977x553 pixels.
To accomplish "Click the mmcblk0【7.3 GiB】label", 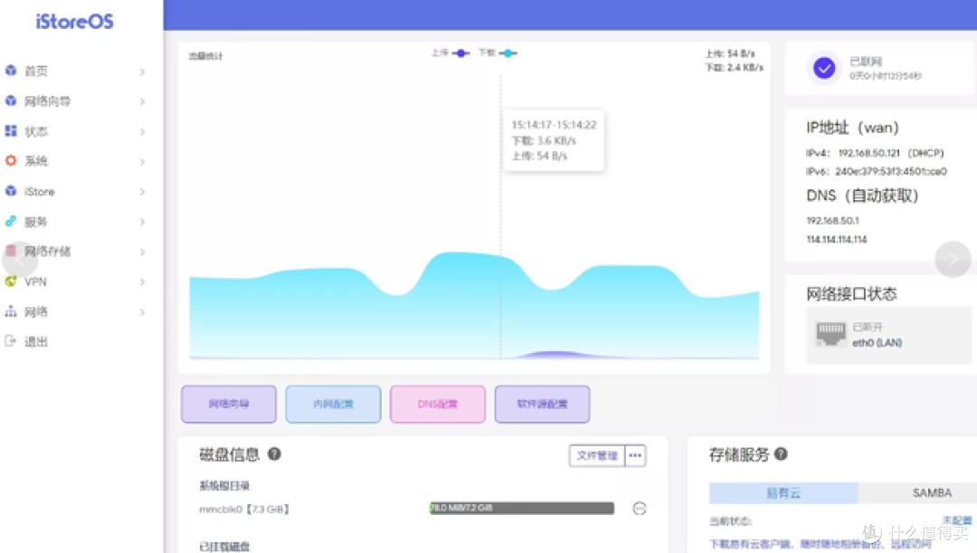I will (x=244, y=510).
